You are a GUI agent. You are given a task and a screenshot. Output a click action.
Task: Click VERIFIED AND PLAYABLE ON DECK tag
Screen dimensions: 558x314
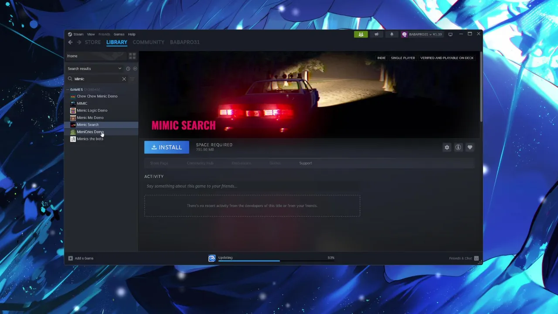coord(447,58)
